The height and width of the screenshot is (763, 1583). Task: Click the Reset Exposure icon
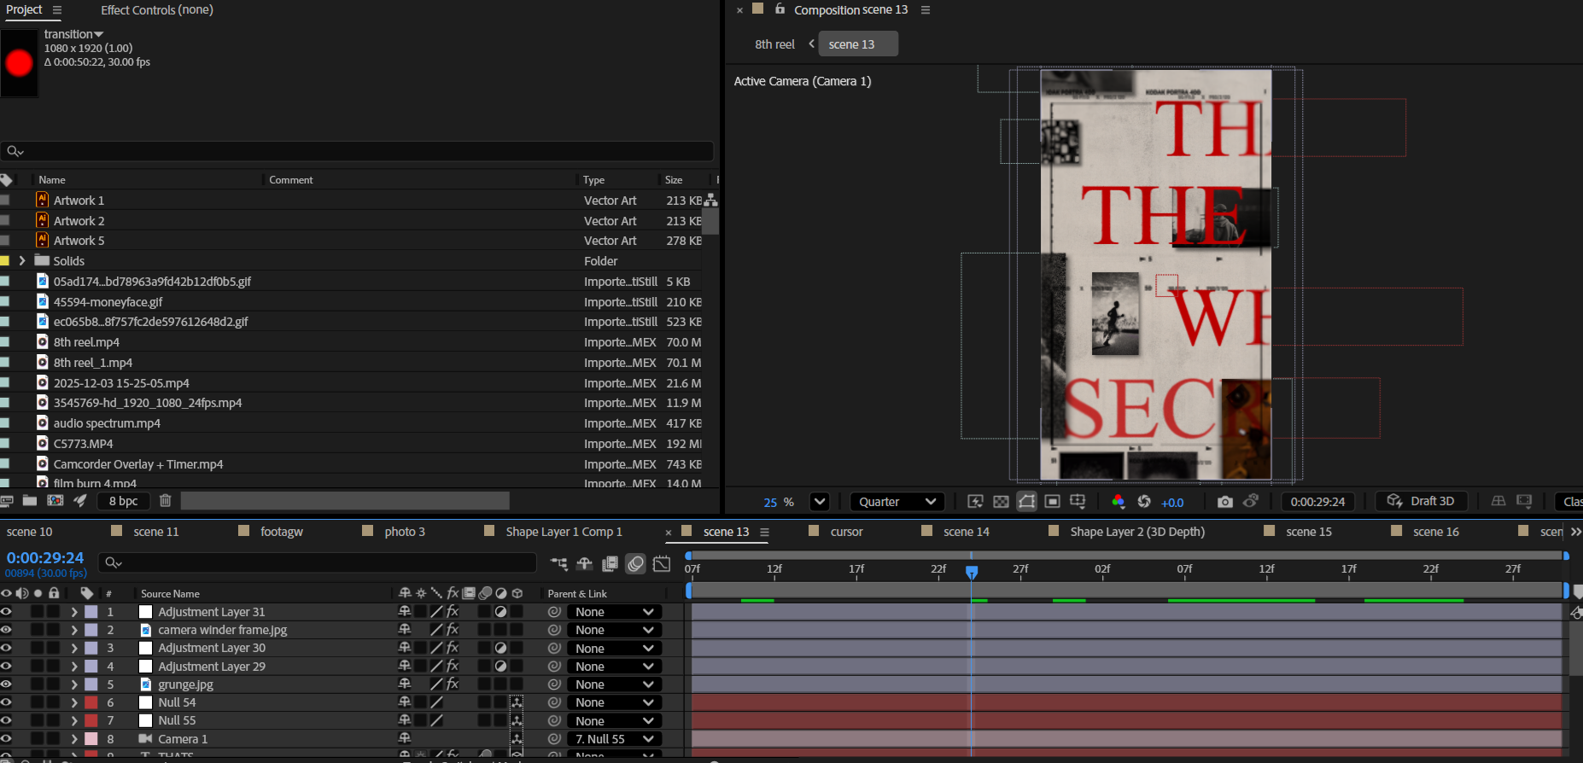coord(1144,502)
